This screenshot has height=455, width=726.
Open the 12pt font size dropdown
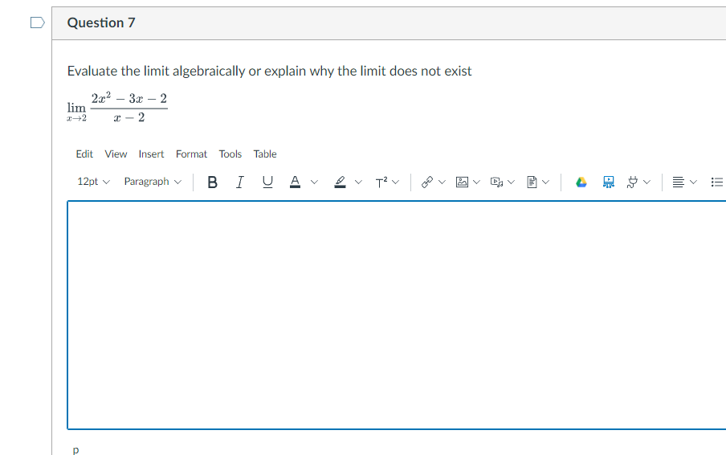pos(93,182)
